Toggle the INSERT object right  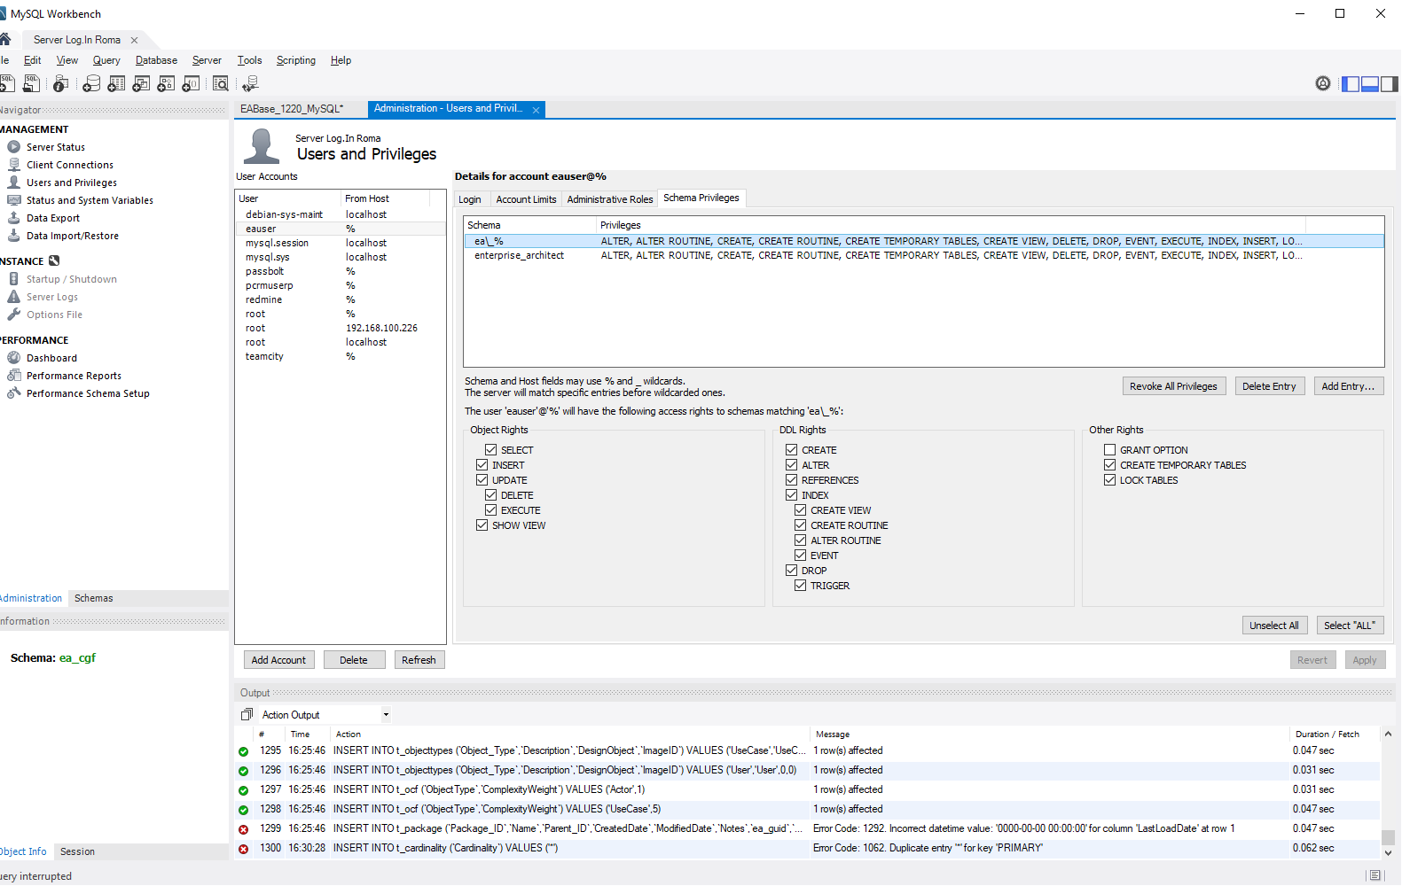point(482,465)
